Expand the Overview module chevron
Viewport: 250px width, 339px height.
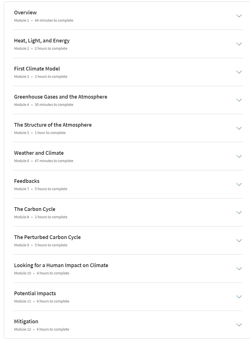239,16
